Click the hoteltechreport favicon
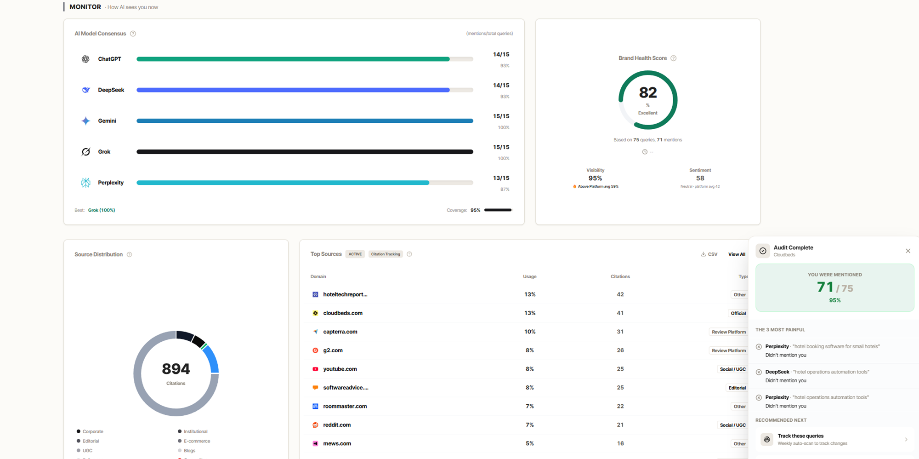The width and height of the screenshot is (919, 459). click(315, 294)
